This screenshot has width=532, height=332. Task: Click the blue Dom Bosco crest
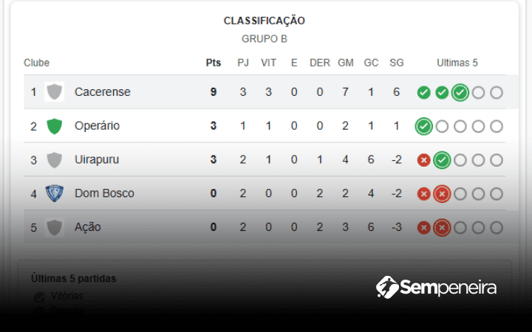pos(54,193)
